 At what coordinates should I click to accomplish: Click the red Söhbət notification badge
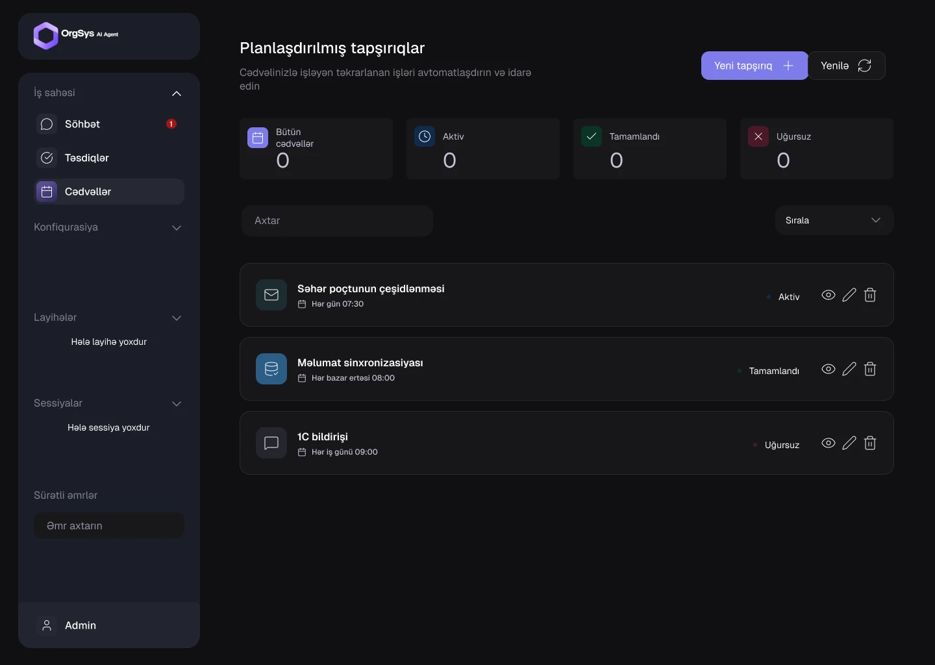click(x=171, y=124)
